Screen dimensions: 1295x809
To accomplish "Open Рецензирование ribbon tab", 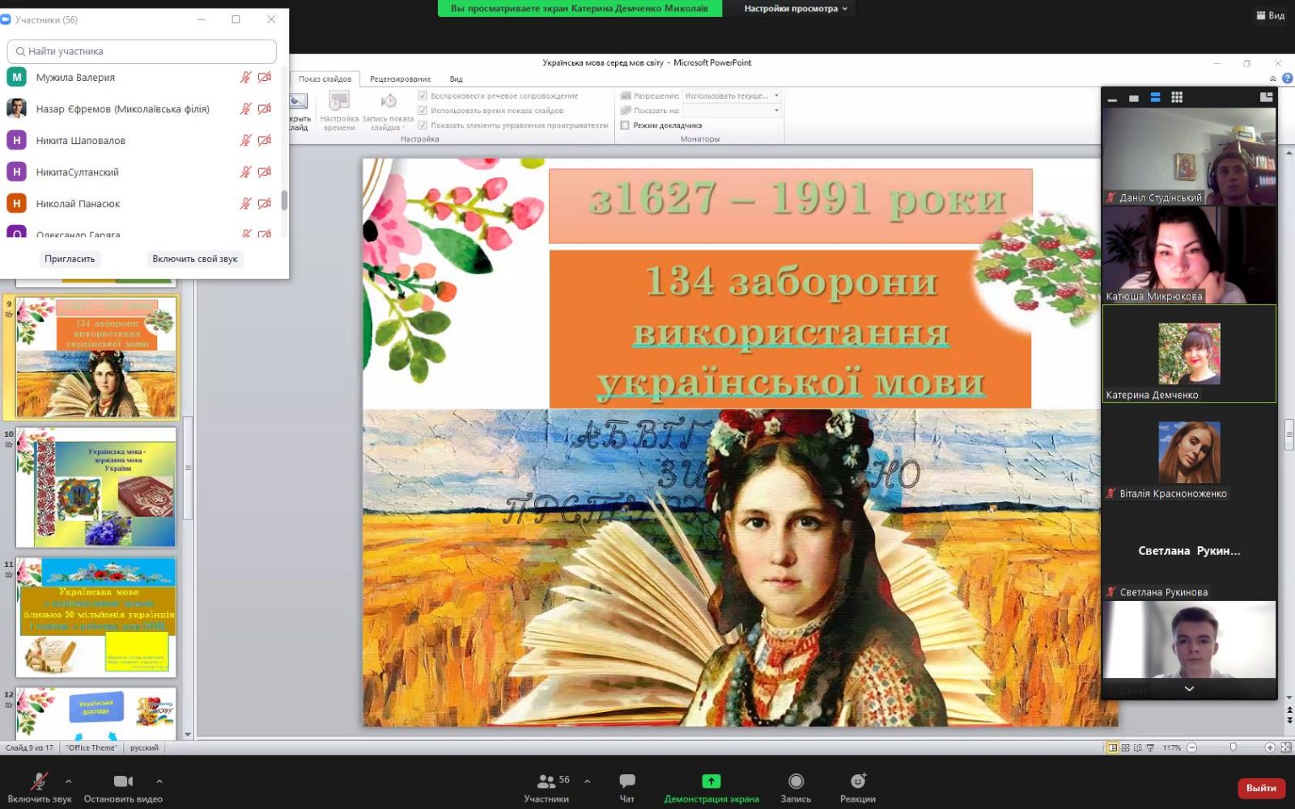I will (x=400, y=78).
